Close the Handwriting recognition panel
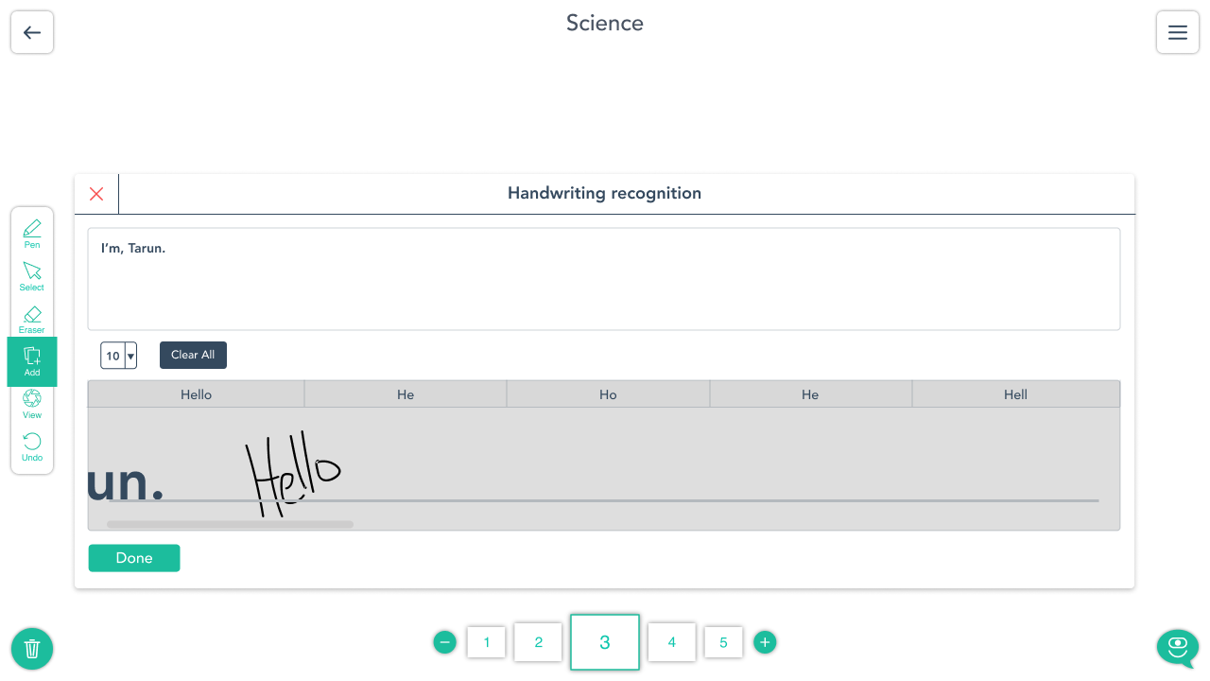The height and width of the screenshot is (681, 1210). pyautogui.click(x=96, y=194)
